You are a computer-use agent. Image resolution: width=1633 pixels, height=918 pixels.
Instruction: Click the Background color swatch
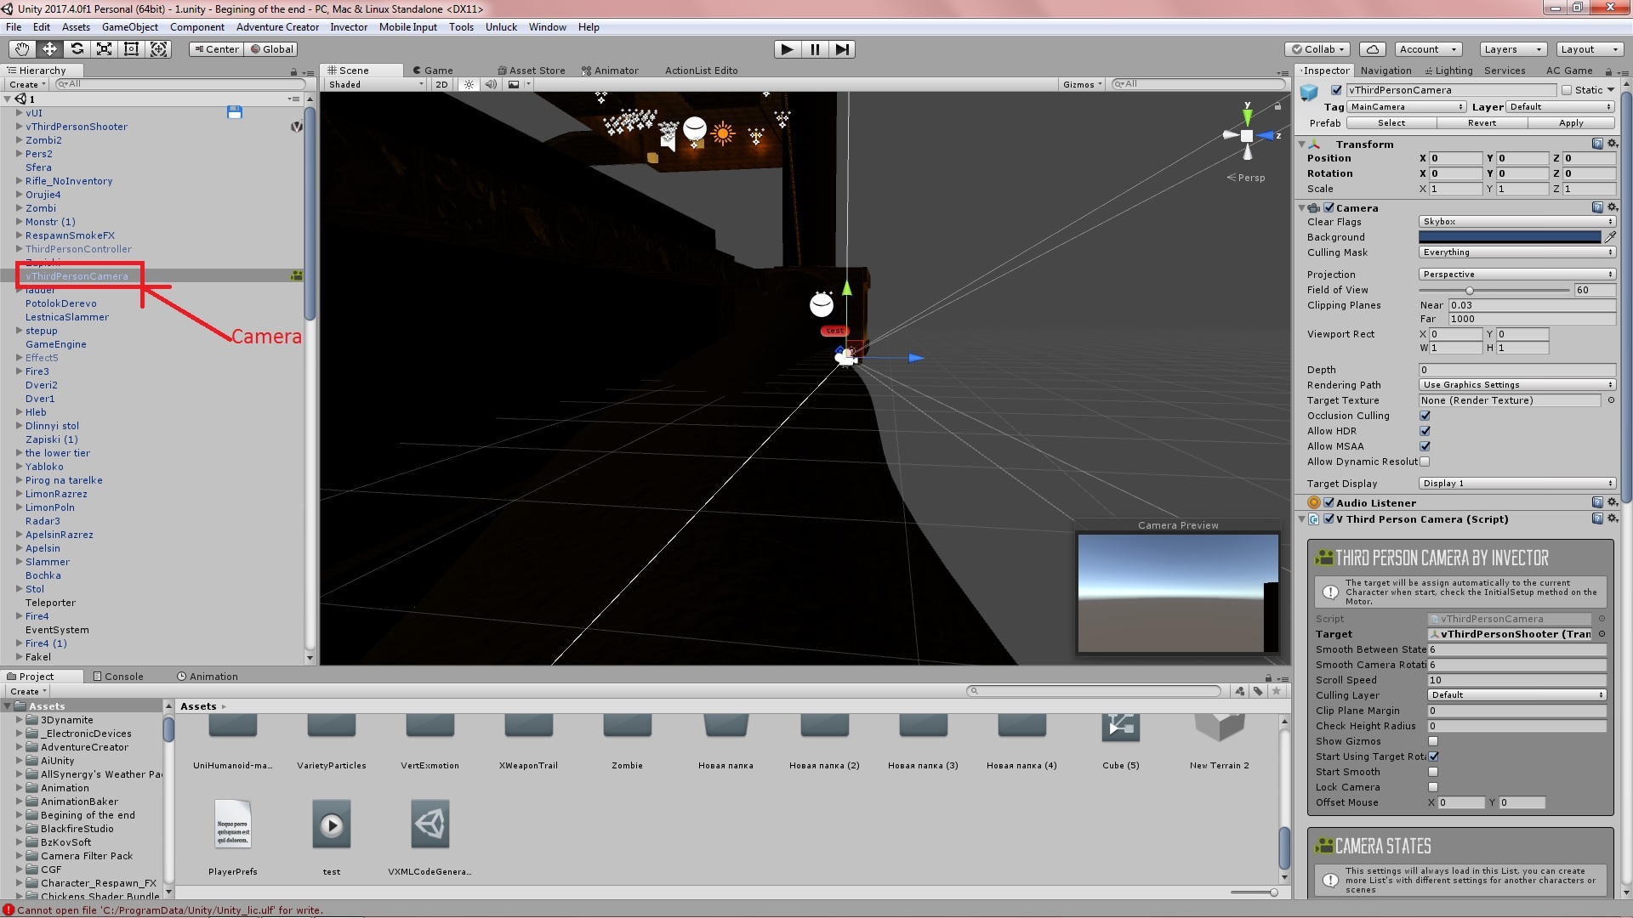click(x=1510, y=237)
